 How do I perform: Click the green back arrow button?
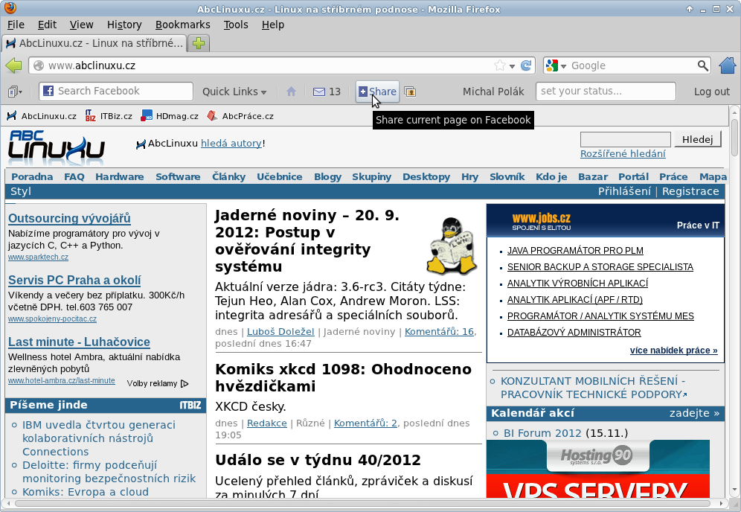point(14,65)
